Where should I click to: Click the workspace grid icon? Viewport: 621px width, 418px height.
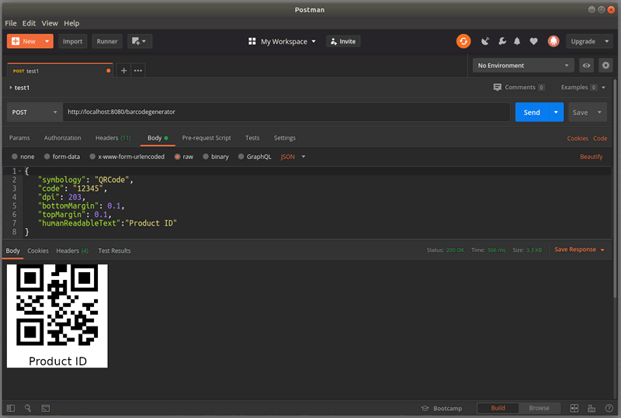[252, 41]
